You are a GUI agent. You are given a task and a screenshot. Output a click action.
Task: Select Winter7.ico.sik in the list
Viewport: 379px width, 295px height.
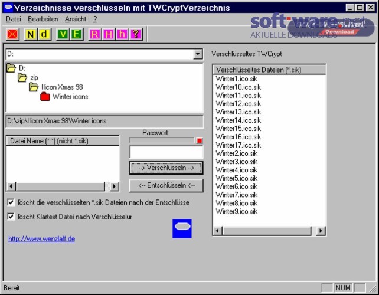[237, 195]
